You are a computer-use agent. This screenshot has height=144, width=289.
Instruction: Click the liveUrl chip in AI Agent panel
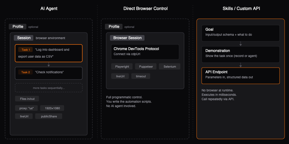click(24, 116)
